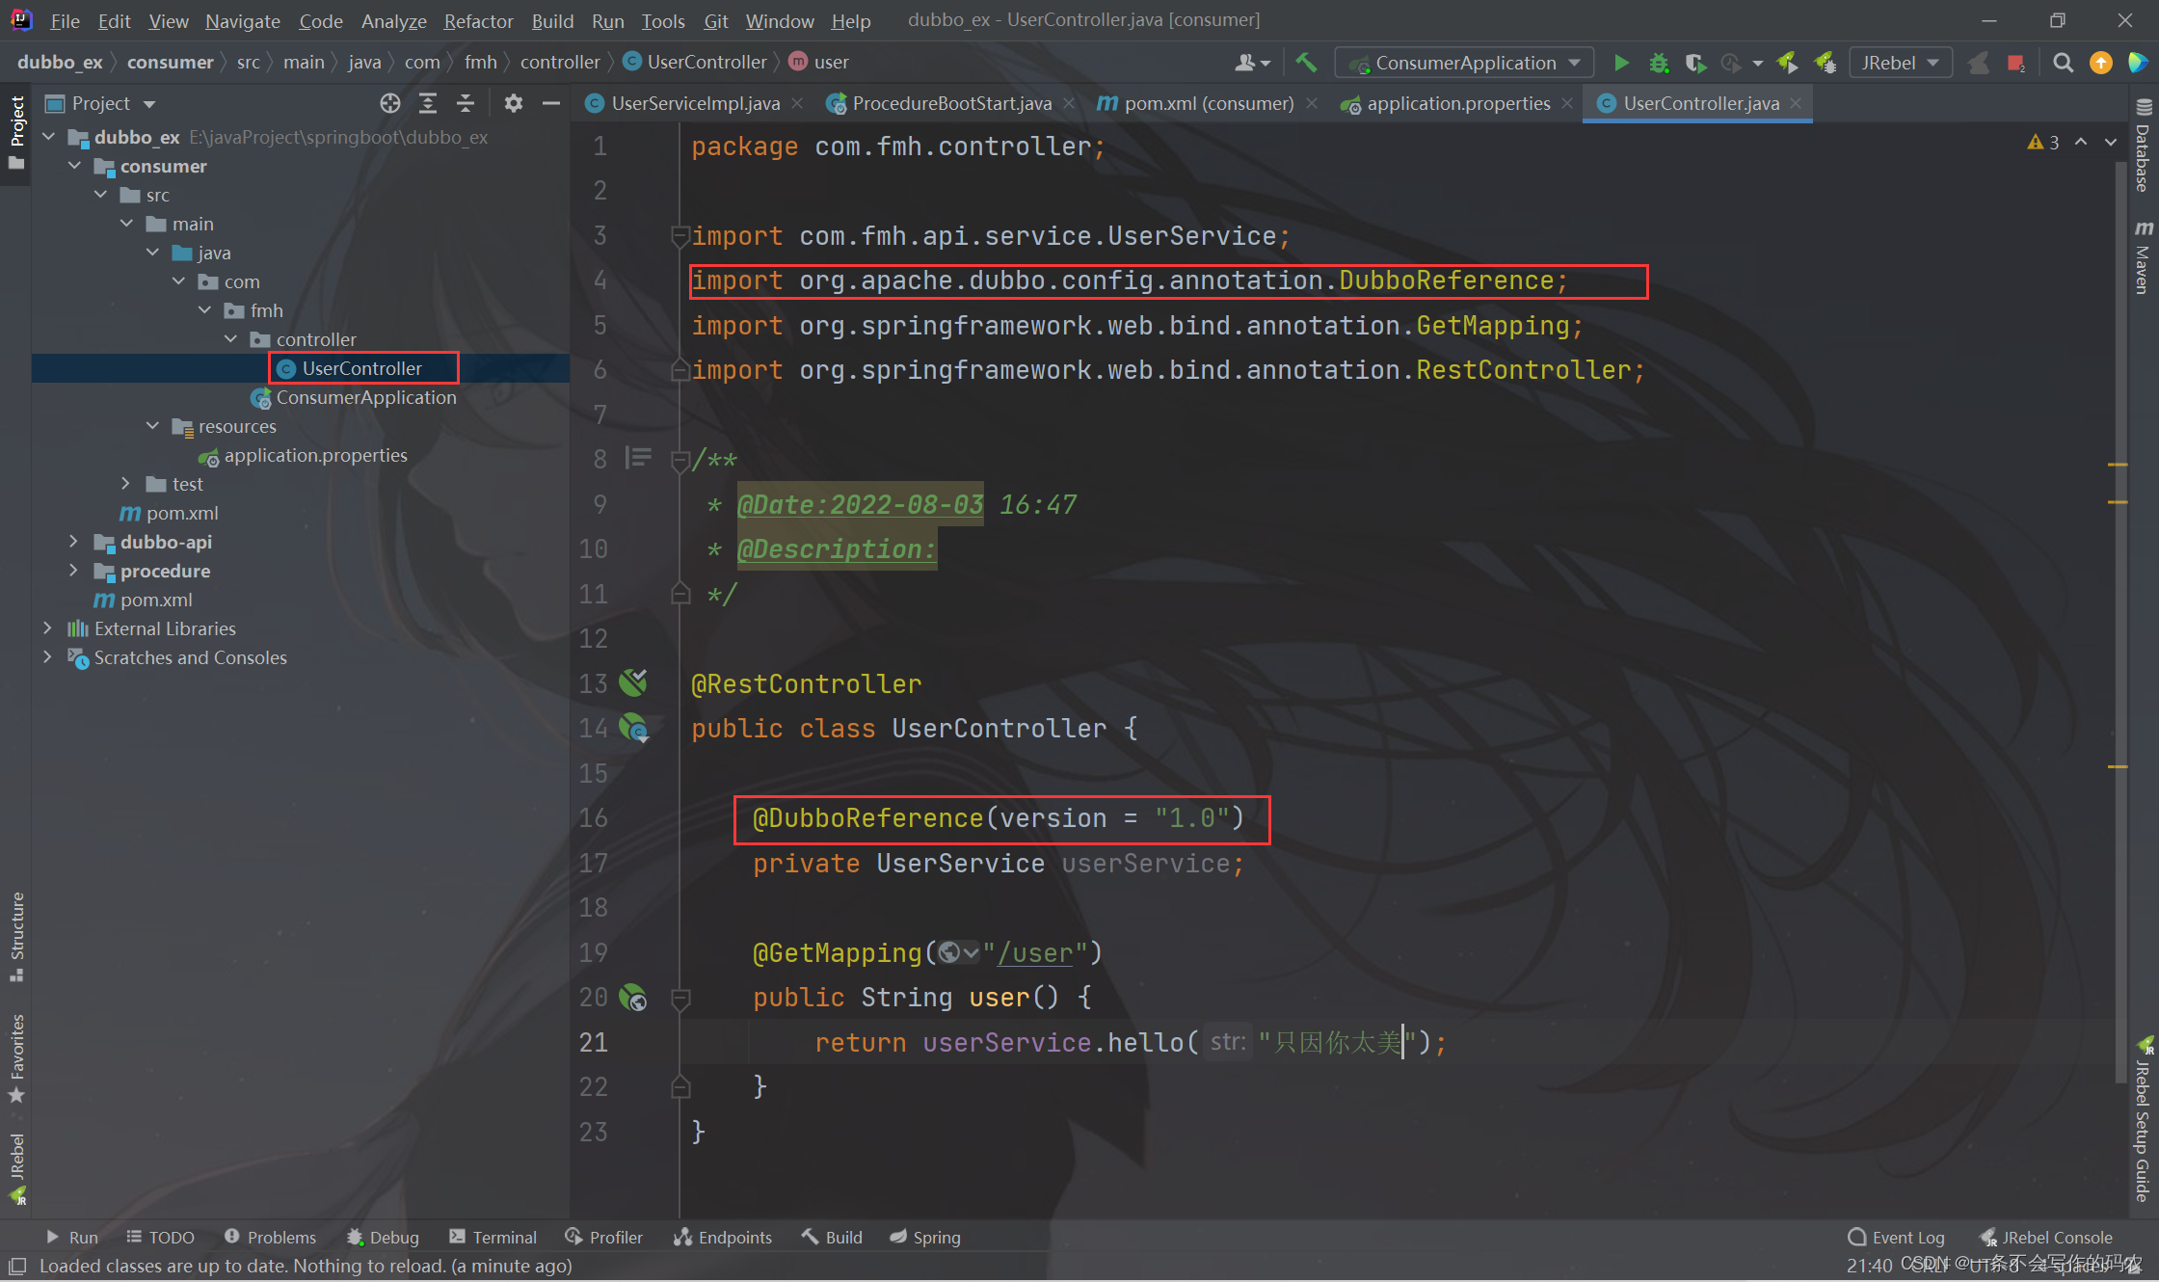Open Search Everywhere with the magnifier icon
The image size is (2159, 1282).
click(2063, 62)
